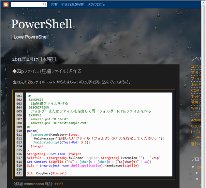Click the .EXAMPLE comment line
The image size is (206, 188).
click(34, 115)
